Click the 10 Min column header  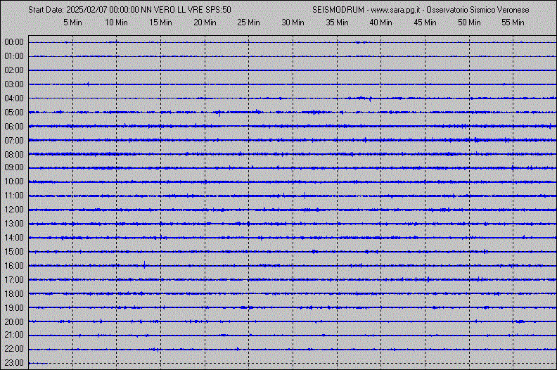coord(116,23)
